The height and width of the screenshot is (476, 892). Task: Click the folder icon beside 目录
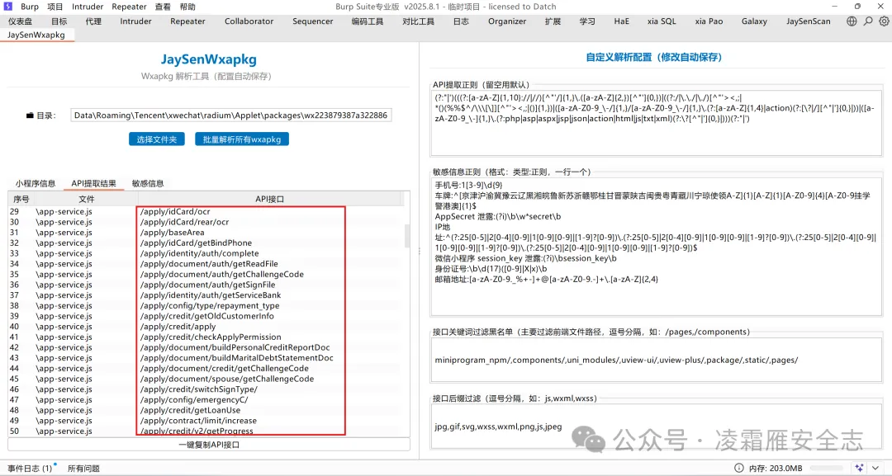(x=30, y=115)
